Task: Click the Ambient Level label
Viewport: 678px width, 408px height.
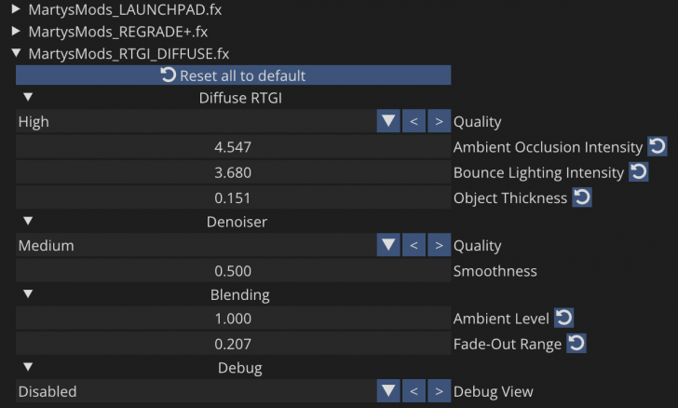Action: pos(501,319)
